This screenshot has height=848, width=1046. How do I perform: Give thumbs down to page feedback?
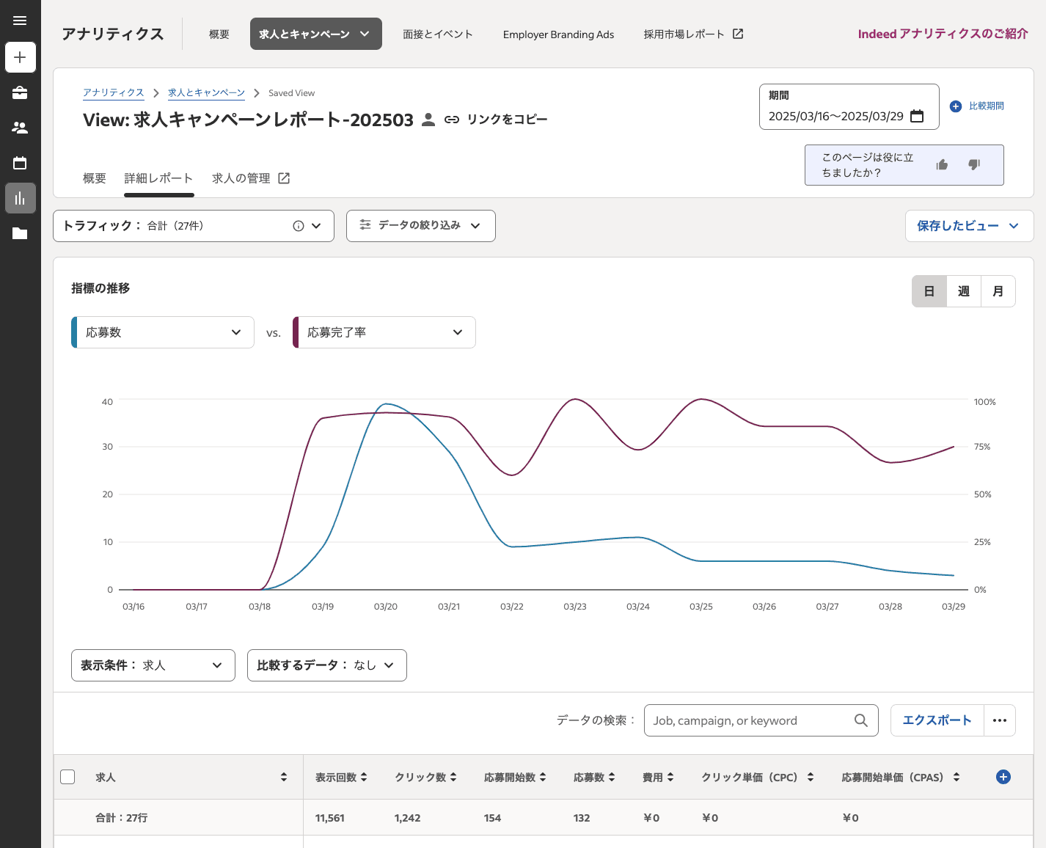(x=974, y=164)
